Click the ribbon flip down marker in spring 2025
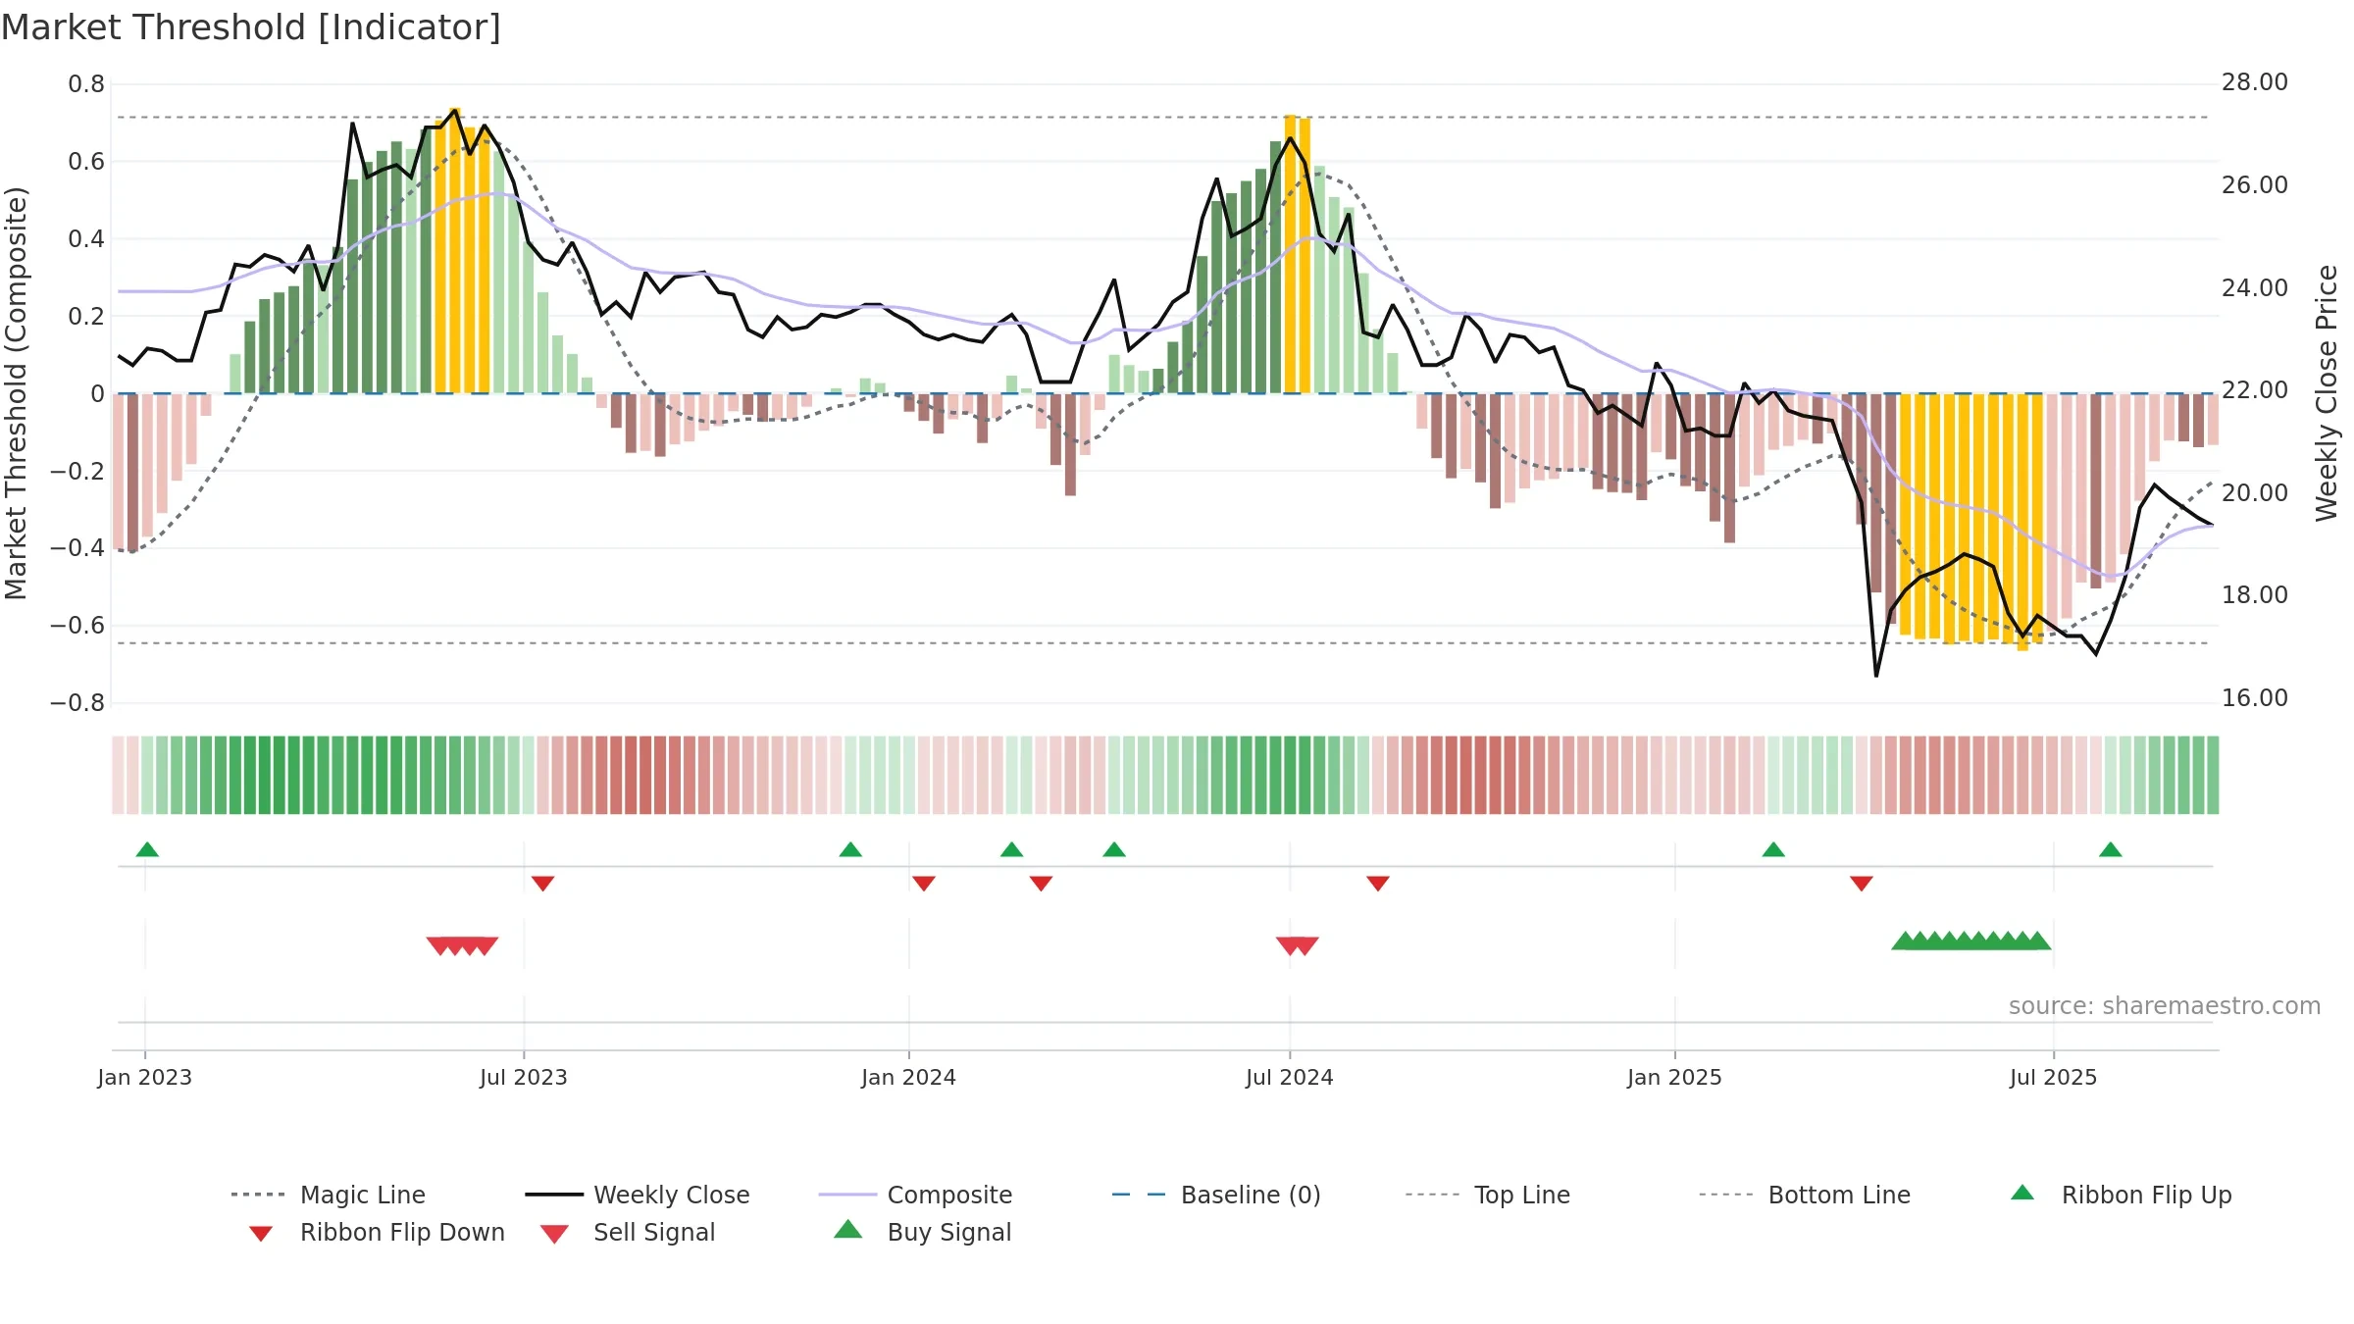Viewport: 2354px width, 1324px height. 1862,884
